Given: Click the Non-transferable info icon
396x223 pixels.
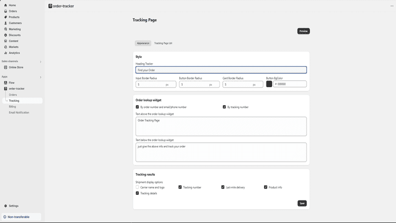Looking at the screenshot, I should [5, 217].
